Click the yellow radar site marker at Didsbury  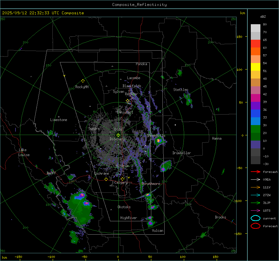(x=118, y=135)
